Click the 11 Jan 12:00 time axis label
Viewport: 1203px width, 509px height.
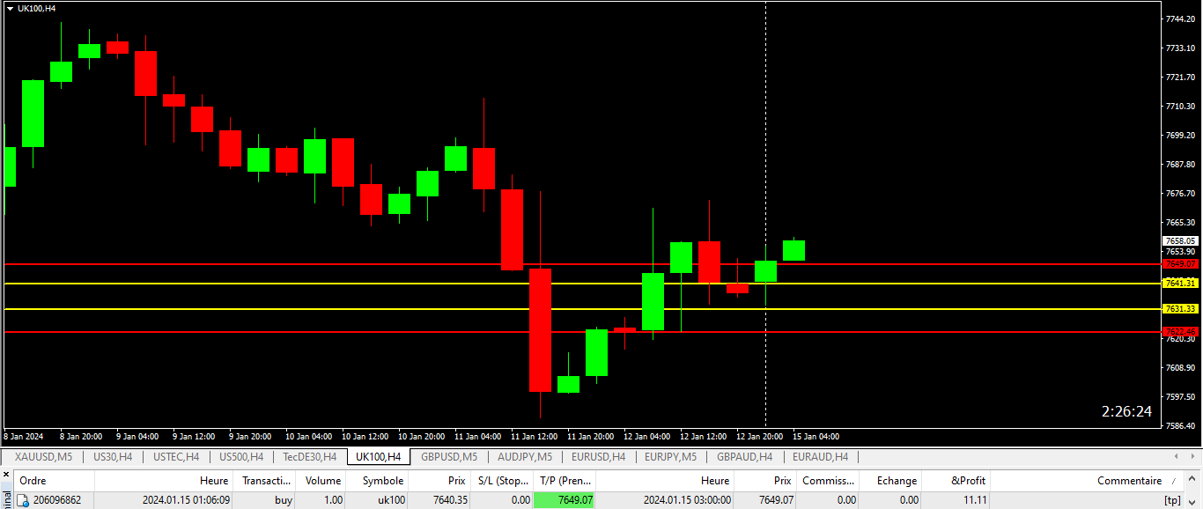[x=535, y=437]
